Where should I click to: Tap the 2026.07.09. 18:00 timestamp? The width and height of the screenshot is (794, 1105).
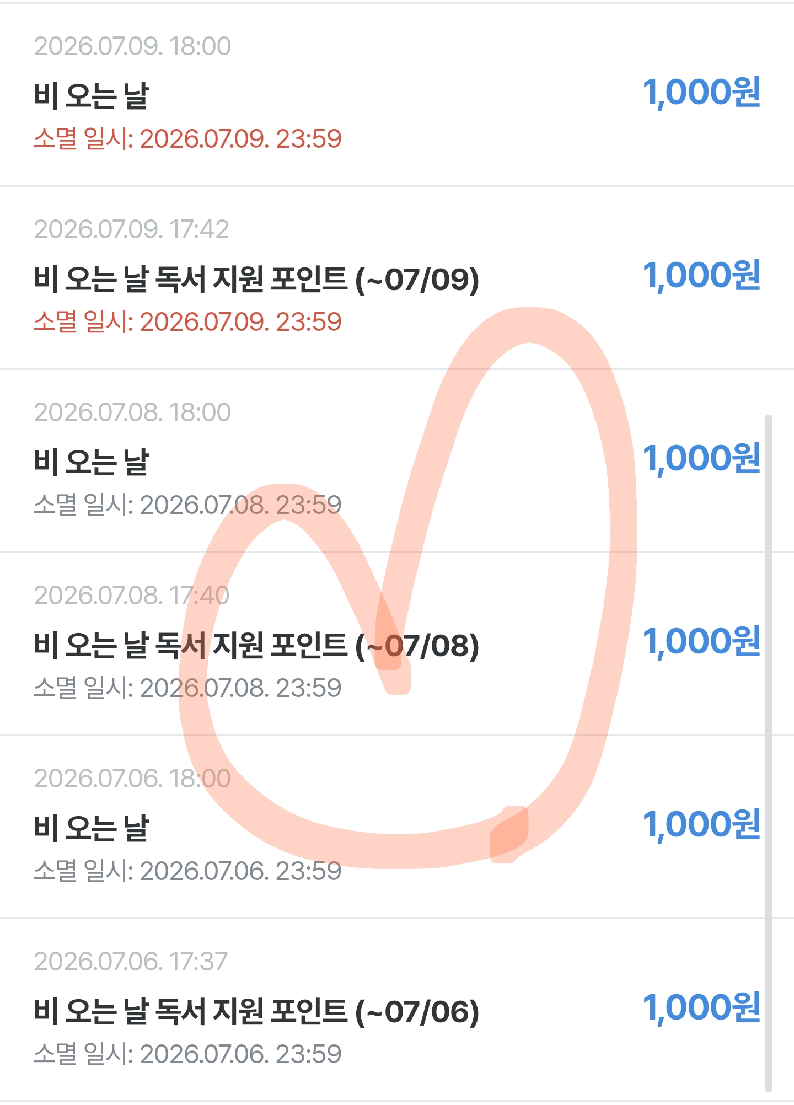point(132,46)
